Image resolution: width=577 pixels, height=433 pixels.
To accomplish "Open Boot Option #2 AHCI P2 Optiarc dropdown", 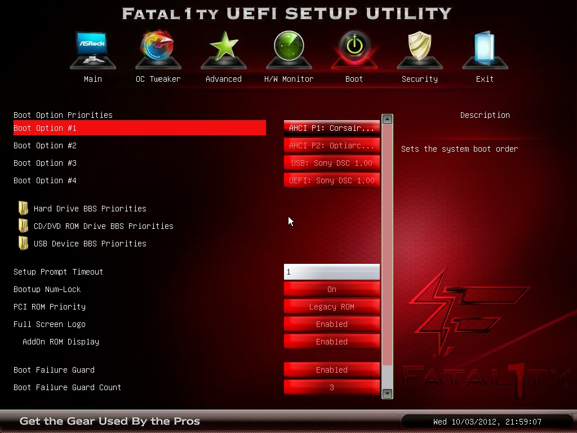I will (331, 145).
